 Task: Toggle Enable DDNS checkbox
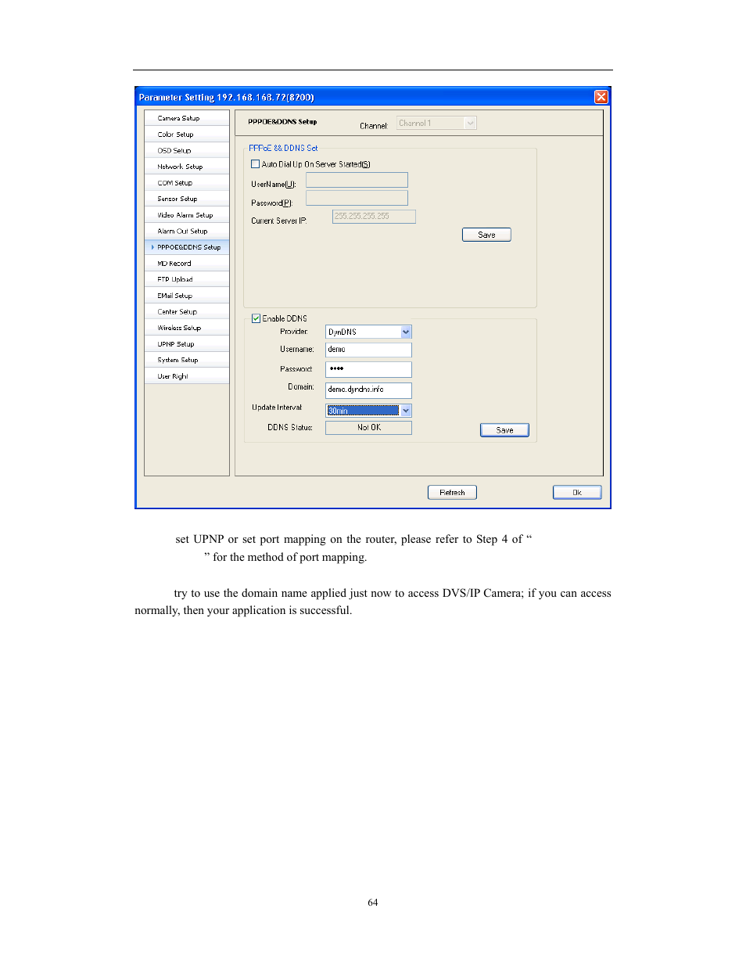[256, 318]
